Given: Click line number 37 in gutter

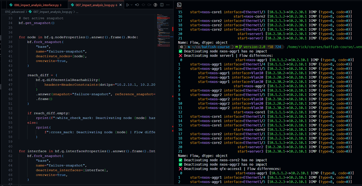Looking at the screenshot, I should coord(10,37).
